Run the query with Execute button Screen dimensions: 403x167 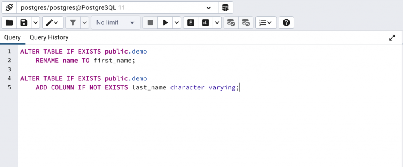(x=165, y=23)
